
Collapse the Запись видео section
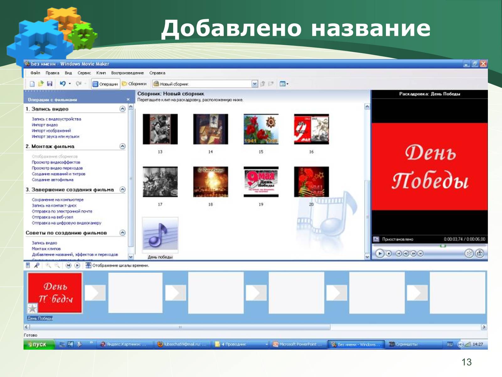(x=122, y=109)
